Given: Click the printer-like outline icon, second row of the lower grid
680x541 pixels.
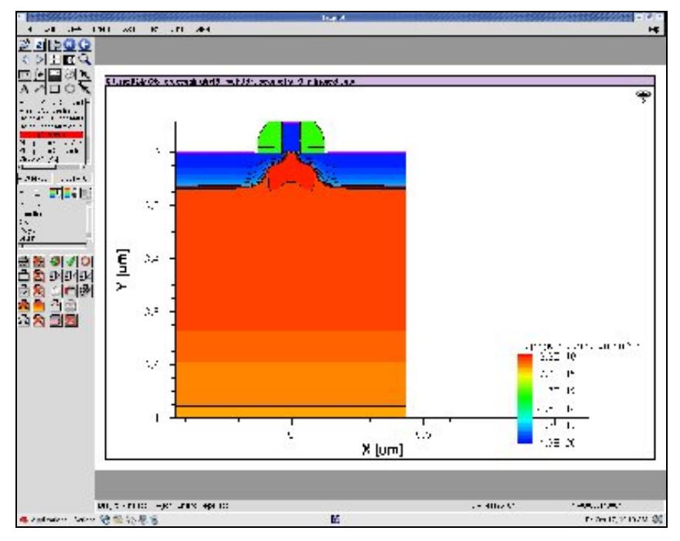Looking at the screenshot, I should [24, 276].
